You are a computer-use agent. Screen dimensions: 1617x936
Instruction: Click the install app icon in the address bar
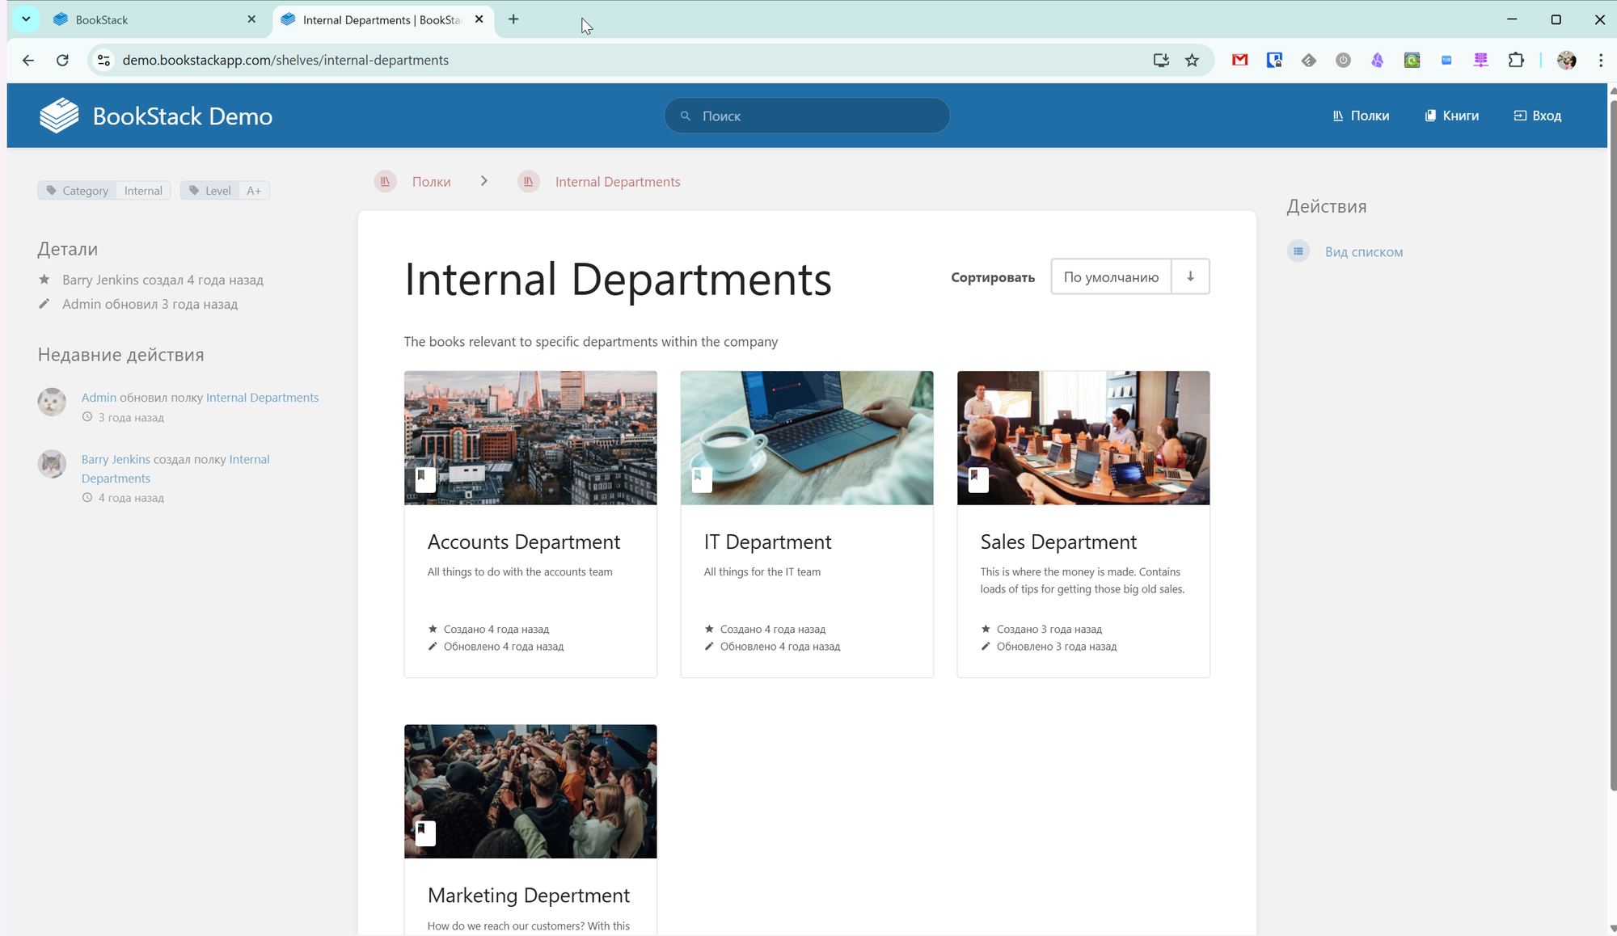pos(1161,60)
